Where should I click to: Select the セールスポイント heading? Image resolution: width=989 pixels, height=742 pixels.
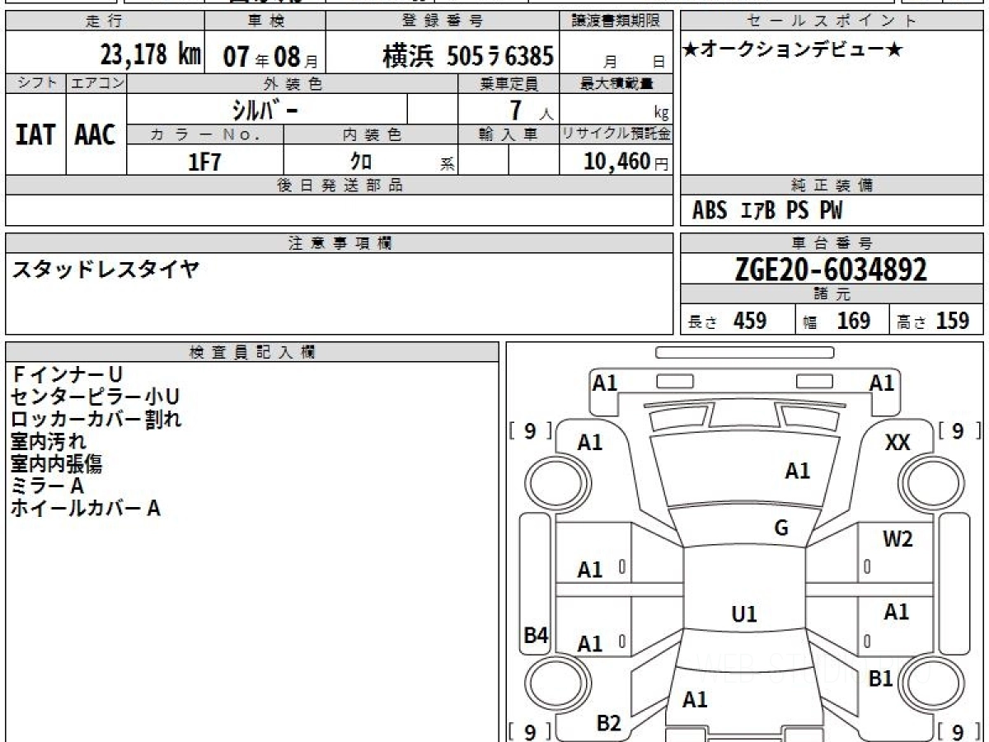[x=832, y=21]
